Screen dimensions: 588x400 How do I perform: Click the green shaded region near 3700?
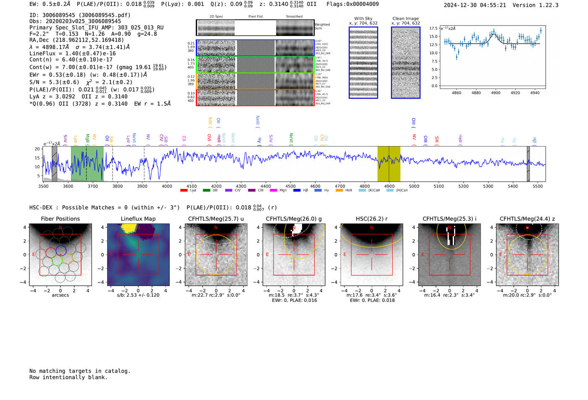(x=87, y=164)
